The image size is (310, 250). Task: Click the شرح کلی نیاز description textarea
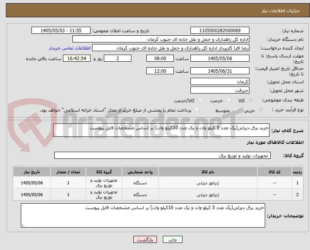161,130
